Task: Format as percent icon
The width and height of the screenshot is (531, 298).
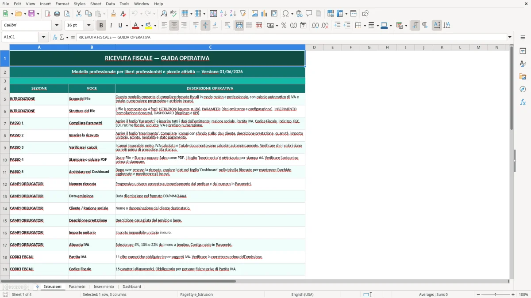Action: click(x=284, y=26)
